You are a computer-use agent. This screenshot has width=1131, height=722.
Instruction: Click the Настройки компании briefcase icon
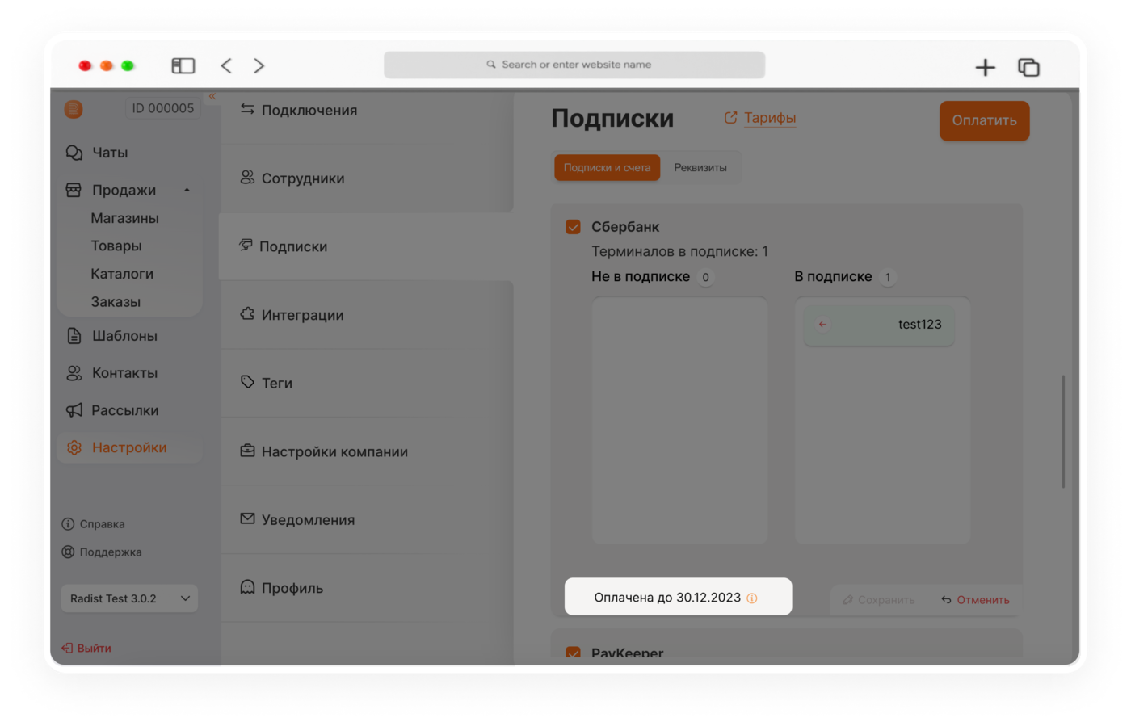247,451
